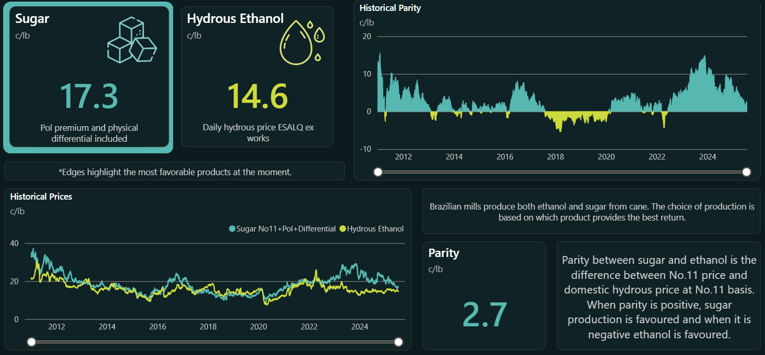Click 'Daily hydrous price ESALQ ex works' text
765x355 pixels.
[258, 133]
